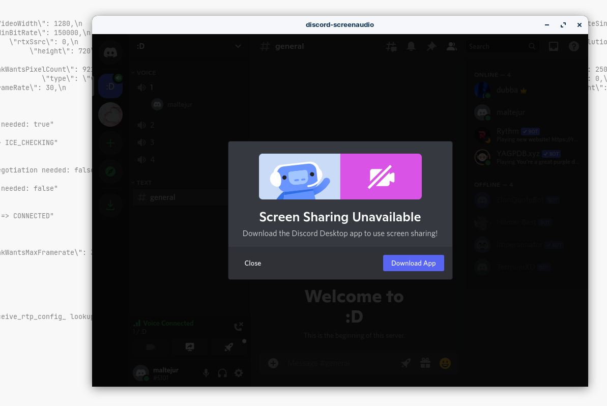Click the share your screen button
Viewport: 607px width, 406px height.
pyautogui.click(x=190, y=347)
